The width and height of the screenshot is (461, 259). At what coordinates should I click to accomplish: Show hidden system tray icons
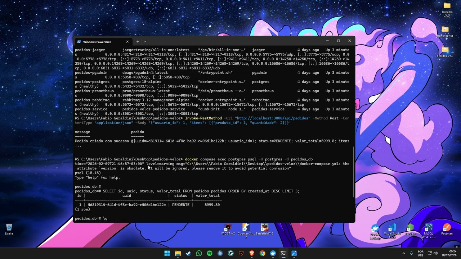pos(403,253)
